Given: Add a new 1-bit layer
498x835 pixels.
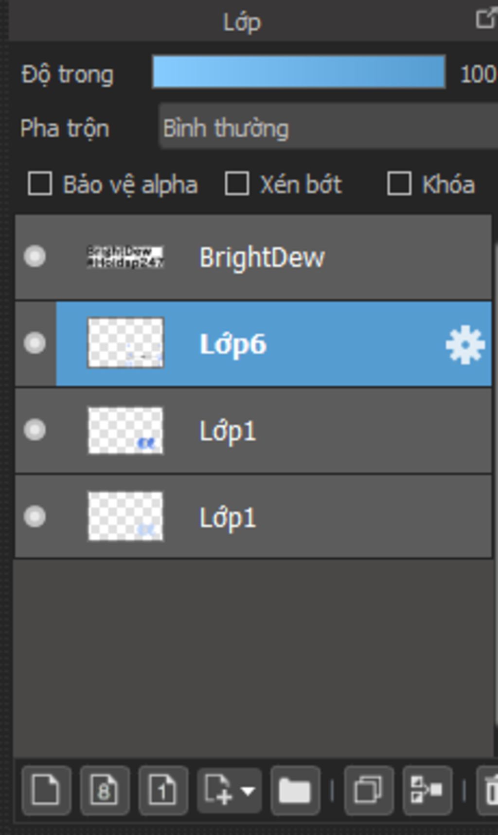Looking at the screenshot, I should click(x=163, y=790).
